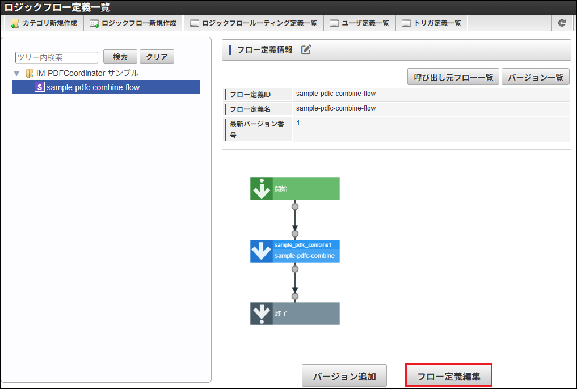This screenshot has height=389, width=577.
Task: Collapse the IM-PDFCoordinator サンプル tree node
Action: (x=16, y=74)
